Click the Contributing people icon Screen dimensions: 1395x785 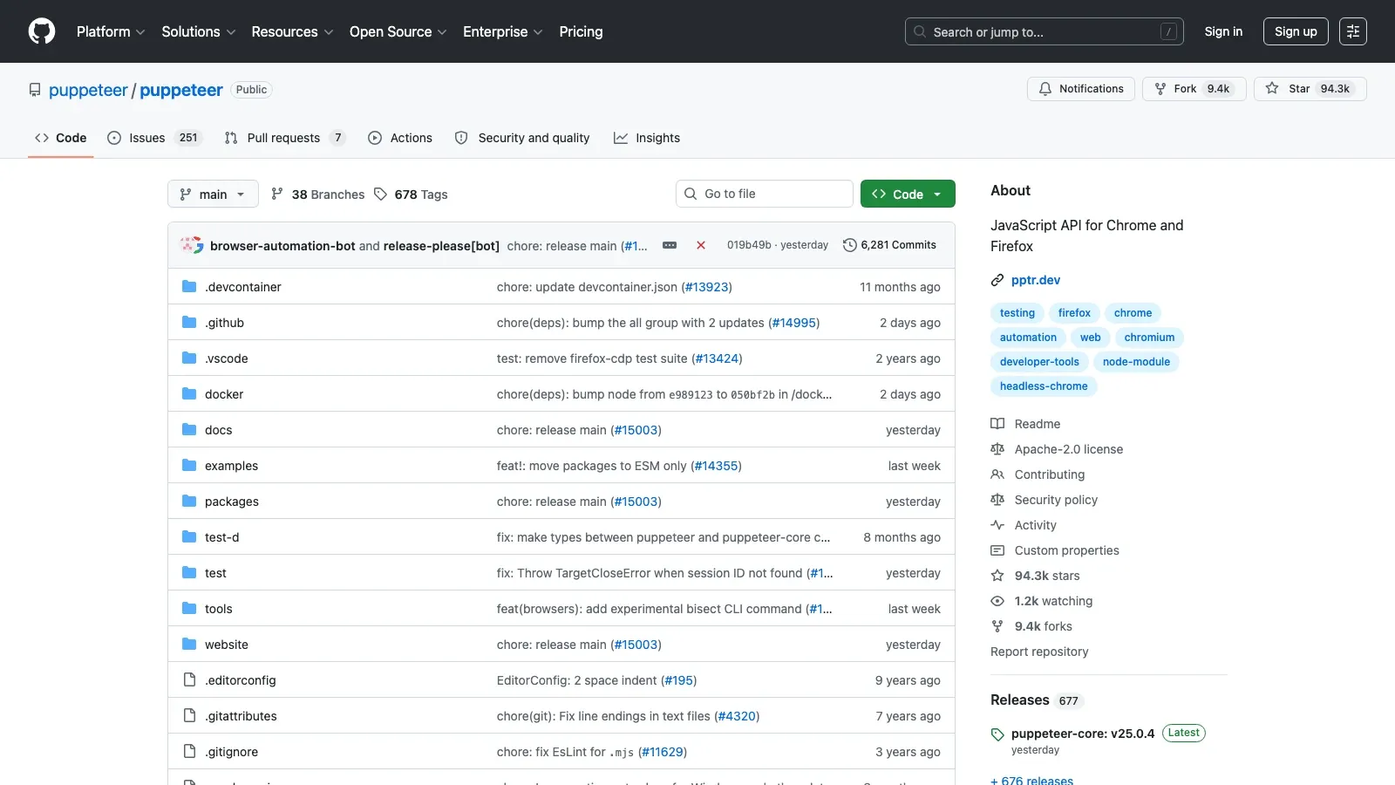(x=997, y=474)
